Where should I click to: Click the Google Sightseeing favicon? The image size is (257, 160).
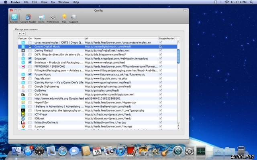23,86
